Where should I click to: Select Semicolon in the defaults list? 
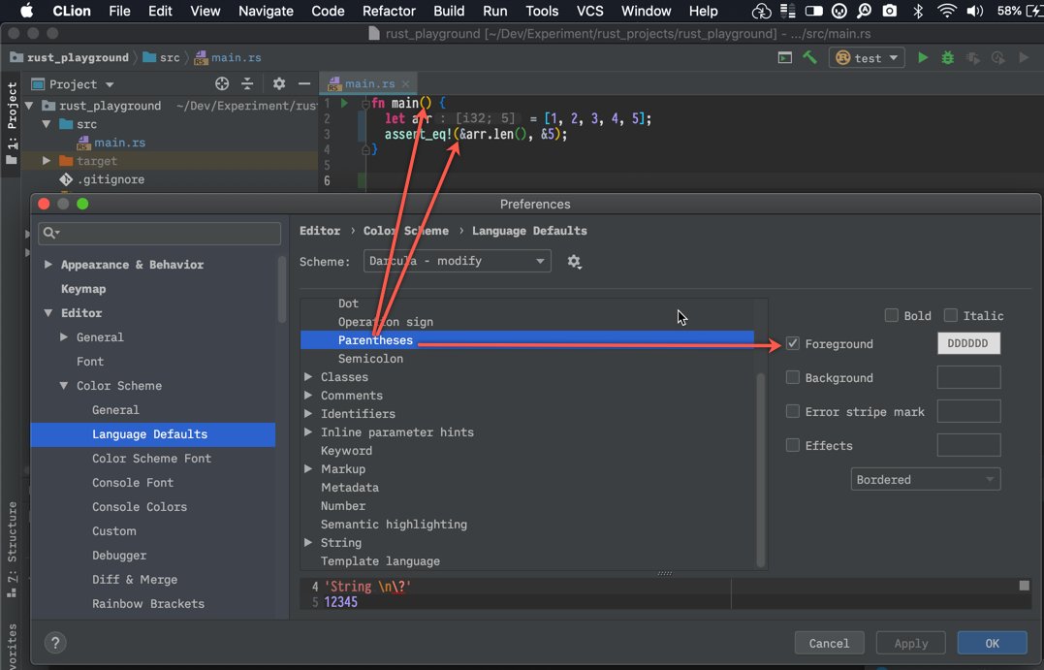coord(370,359)
